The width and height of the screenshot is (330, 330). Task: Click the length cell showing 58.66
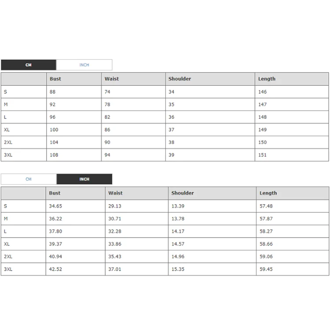click(x=266, y=244)
